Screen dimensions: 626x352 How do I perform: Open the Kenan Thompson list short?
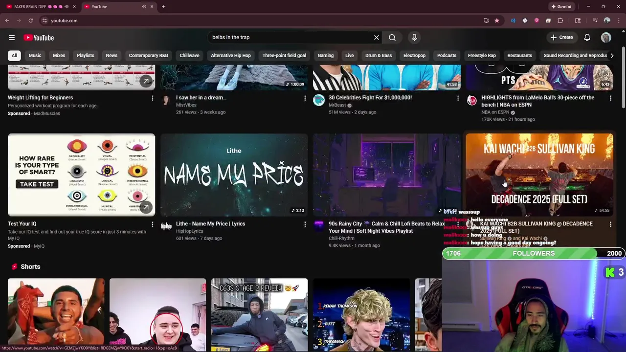click(361, 314)
